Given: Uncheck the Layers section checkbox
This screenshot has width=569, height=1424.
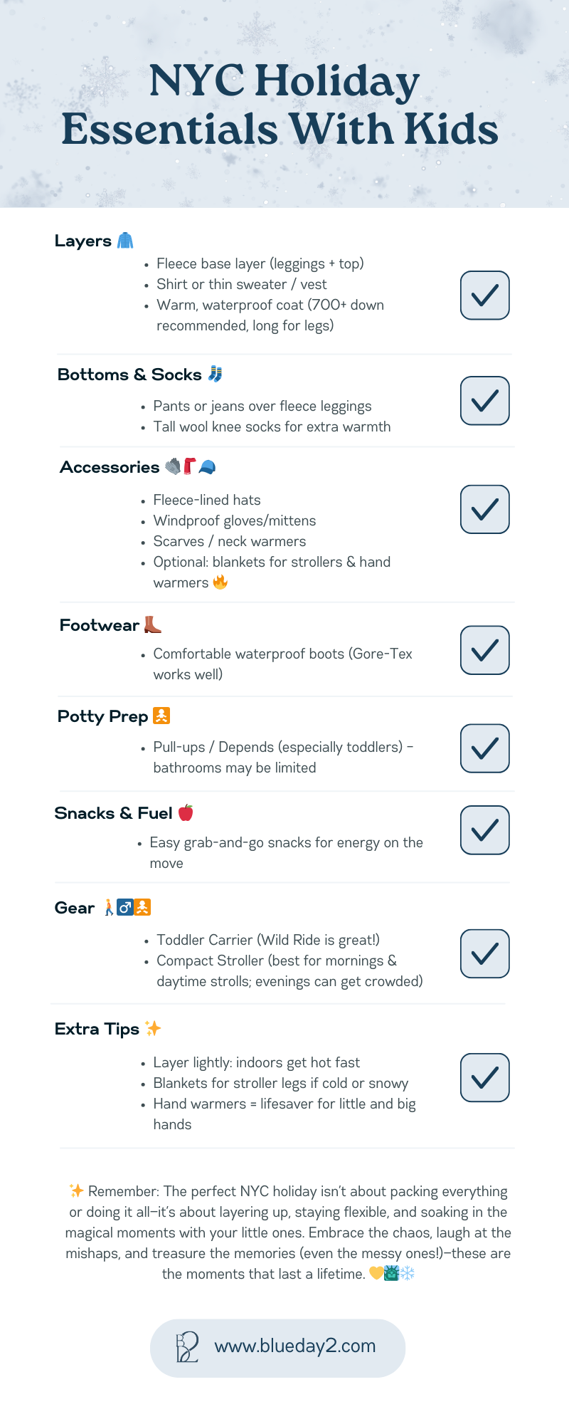Looking at the screenshot, I should click(x=484, y=295).
